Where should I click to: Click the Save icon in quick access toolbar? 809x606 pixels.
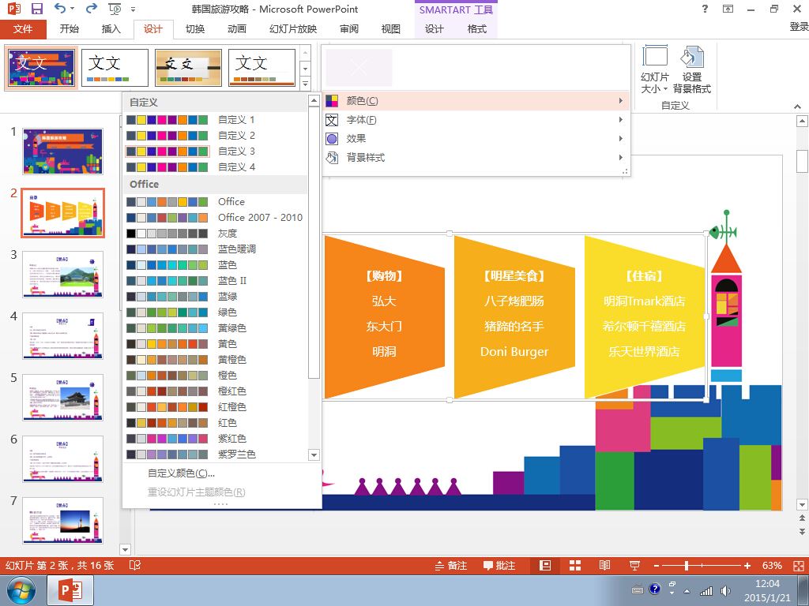tap(36, 9)
